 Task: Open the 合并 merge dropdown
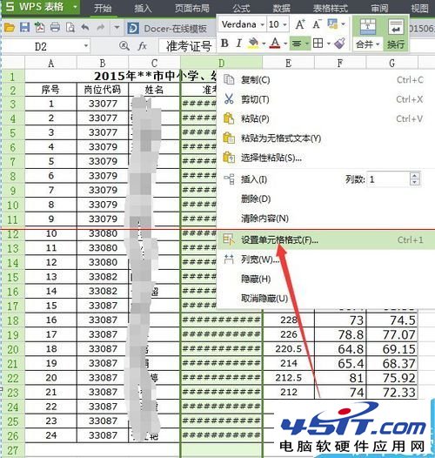pos(367,44)
